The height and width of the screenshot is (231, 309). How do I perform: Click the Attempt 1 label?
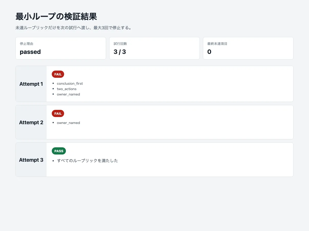click(x=31, y=84)
